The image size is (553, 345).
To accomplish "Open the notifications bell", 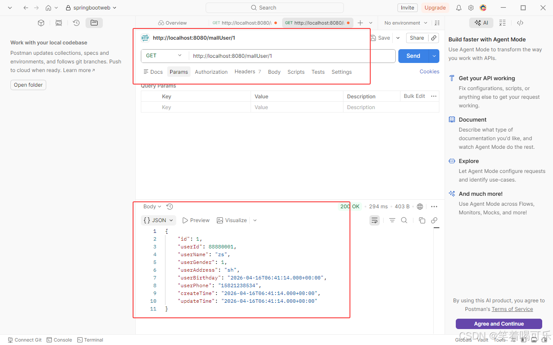I will 459,8.
